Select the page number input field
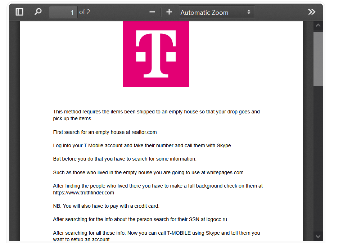The image size is (352, 243). click(x=63, y=12)
